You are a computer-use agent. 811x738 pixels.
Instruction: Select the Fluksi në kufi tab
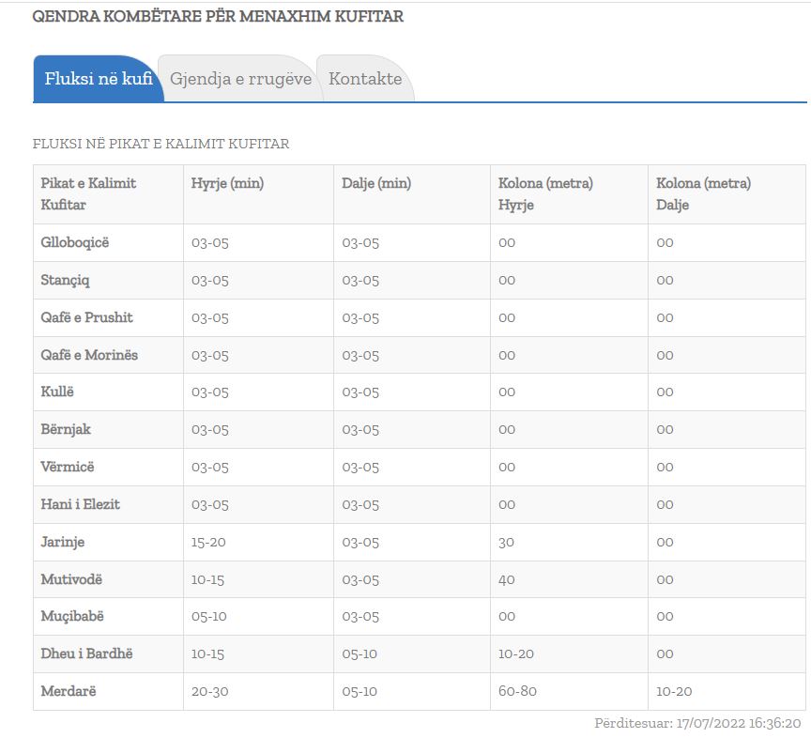pyautogui.click(x=98, y=79)
